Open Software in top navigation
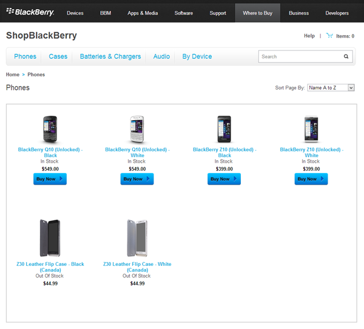 coord(184,13)
